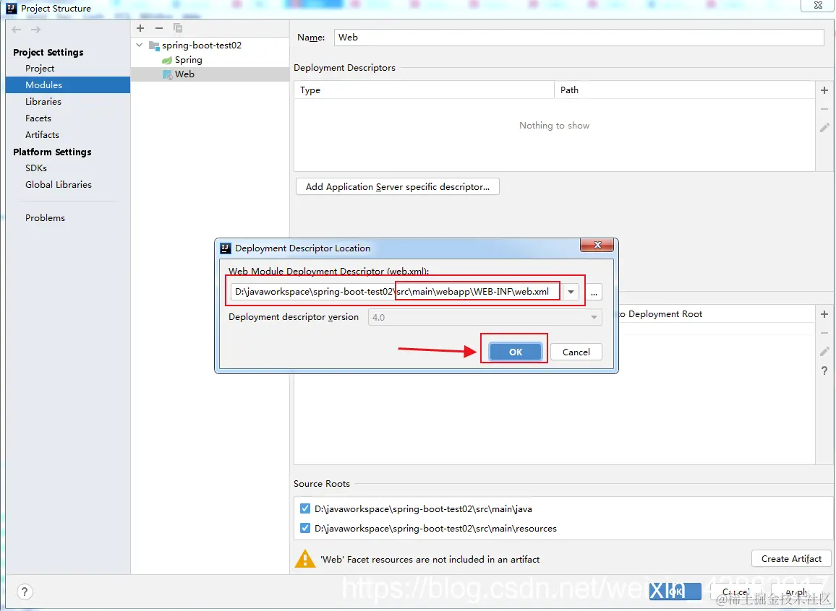Open the Problems page
This screenshot has width=836, height=611.
pyautogui.click(x=46, y=217)
